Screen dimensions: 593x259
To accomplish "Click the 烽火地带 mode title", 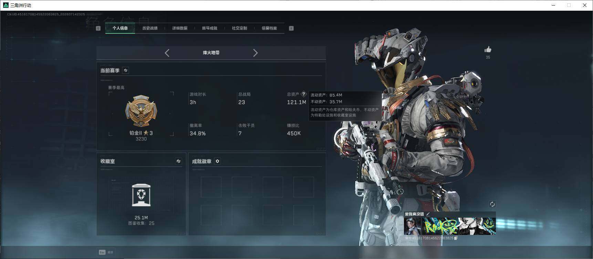I will coord(211,53).
